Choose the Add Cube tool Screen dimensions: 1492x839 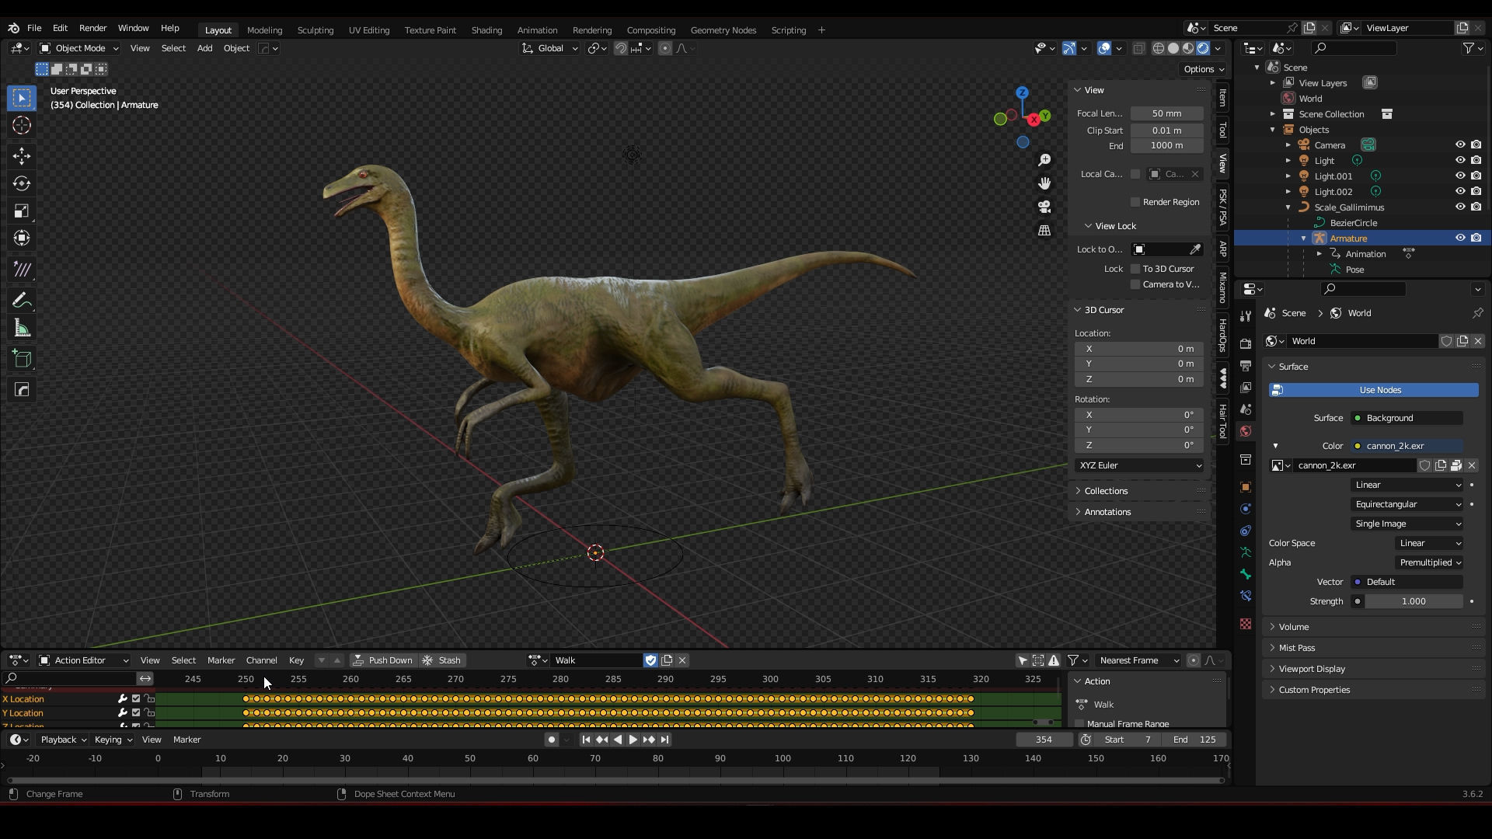click(22, 359)
